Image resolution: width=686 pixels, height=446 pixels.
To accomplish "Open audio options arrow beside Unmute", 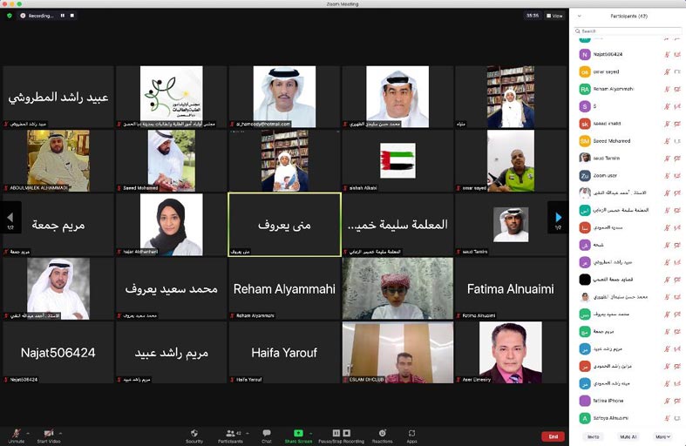I will [x=28, y=433].
